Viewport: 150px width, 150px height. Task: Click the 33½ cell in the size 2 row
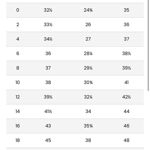[48, 25]
